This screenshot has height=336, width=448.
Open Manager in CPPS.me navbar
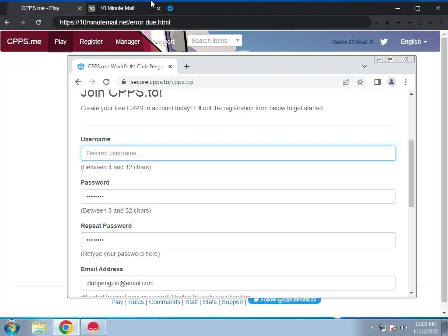(x=128, y=42)
